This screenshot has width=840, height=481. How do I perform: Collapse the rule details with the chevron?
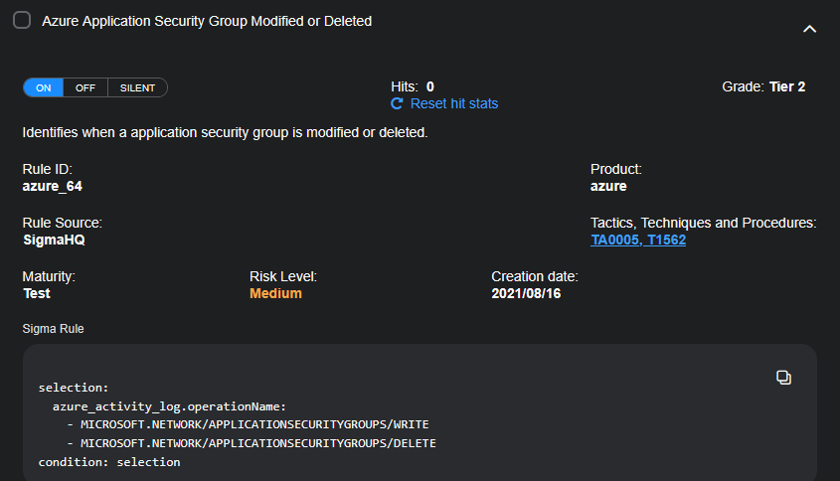click(x=809, y=29)
